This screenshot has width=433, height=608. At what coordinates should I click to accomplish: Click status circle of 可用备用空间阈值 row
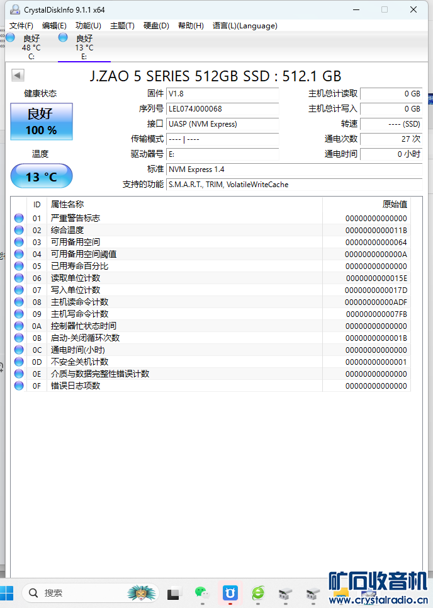coord(19,254)
